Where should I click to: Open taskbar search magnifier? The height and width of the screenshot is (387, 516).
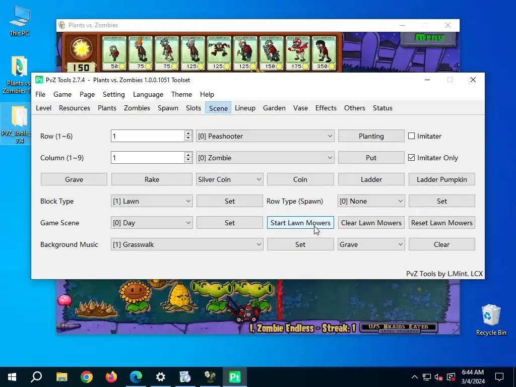tap(36, 377)
